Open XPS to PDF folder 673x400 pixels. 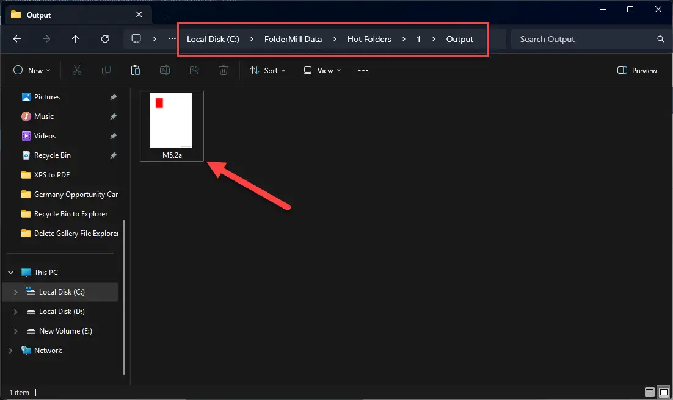click(x=51, y=175)
